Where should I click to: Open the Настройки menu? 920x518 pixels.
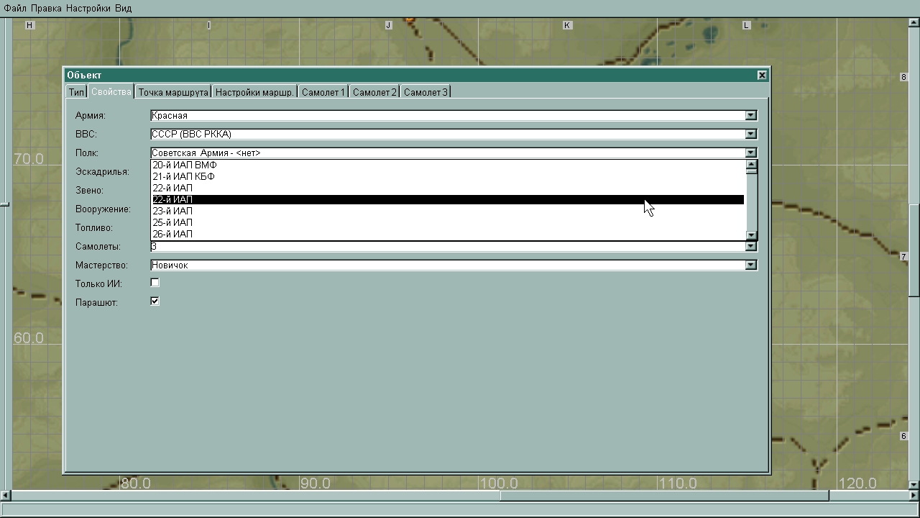pos(88,8)
